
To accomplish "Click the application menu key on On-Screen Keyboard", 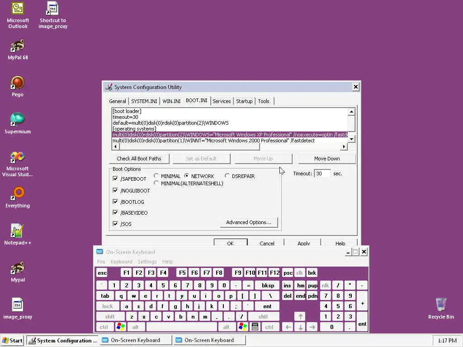I will coord(255,327).
